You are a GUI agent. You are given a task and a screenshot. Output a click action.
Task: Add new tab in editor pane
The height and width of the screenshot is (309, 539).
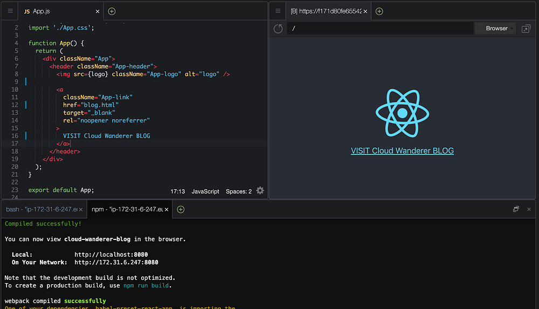coord(112,11)
